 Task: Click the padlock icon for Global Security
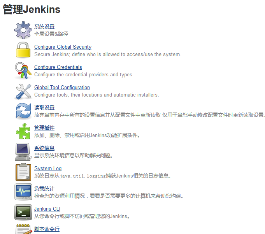click(x=23, y=50)
